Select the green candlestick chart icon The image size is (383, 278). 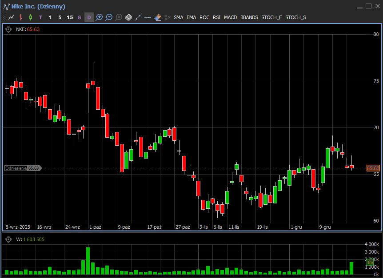[x=31, y=17]
